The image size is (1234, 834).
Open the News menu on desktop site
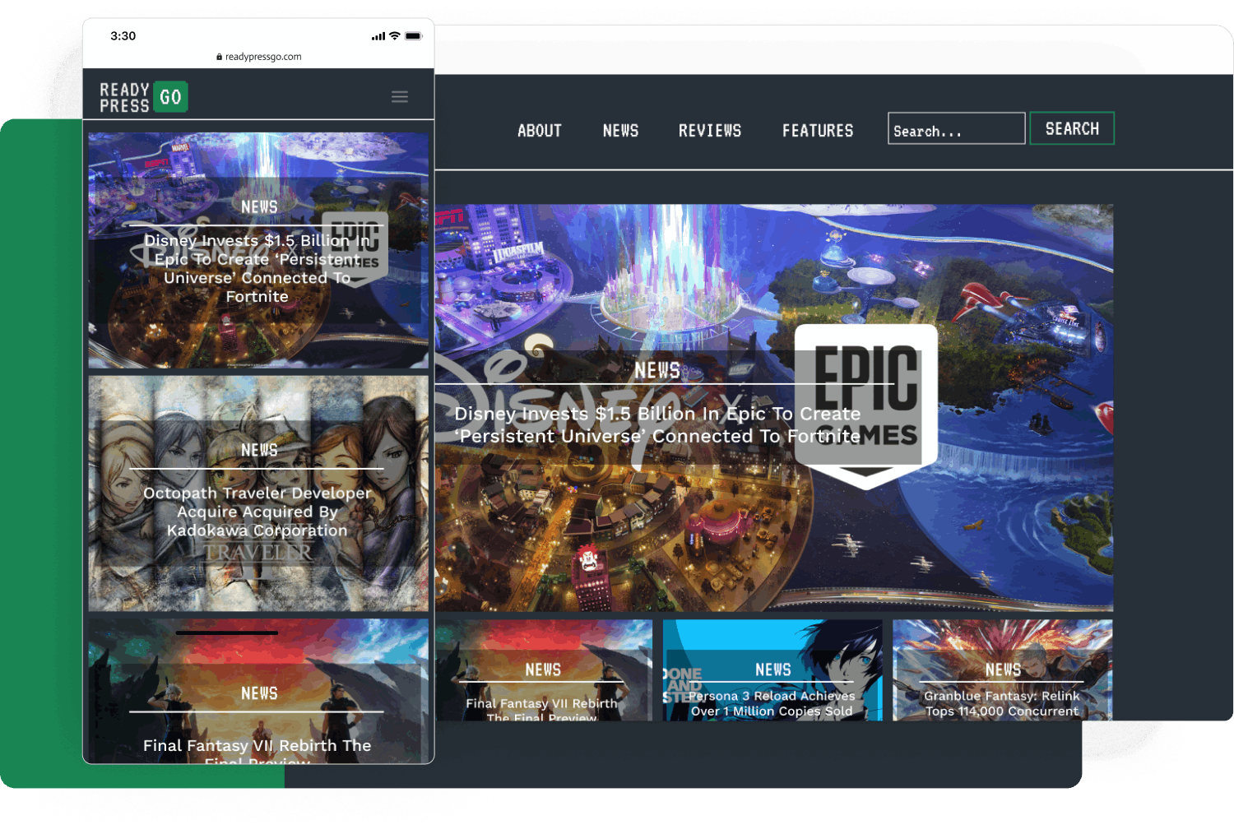pos(620,131)
